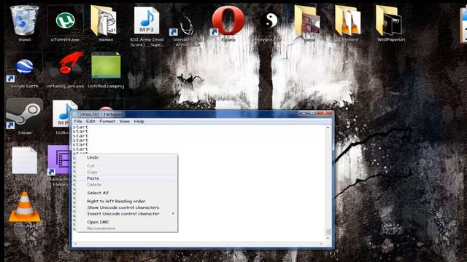Select the virtualdj_pro.exe icon
Screen dimensions: 467x262
(x=66, y=67)
